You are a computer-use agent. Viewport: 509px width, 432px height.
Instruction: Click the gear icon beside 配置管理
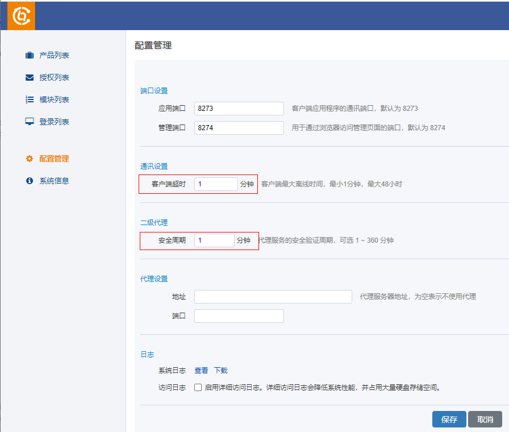click(x=30, y=159)
